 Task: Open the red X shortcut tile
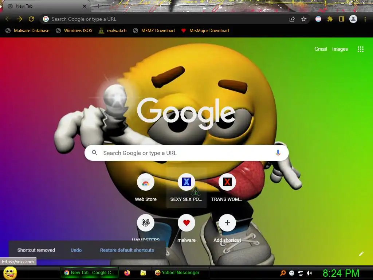pyautogui.click(x=227, y=188)
